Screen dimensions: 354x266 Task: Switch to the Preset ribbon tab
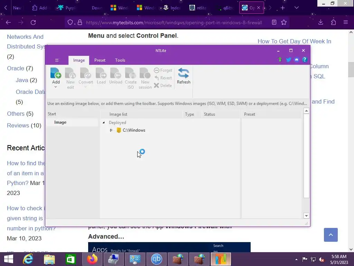pyautogui.click(x=100, y=60)
